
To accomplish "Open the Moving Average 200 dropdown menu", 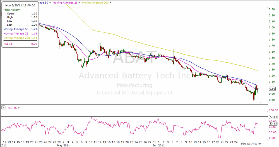I will pyautogui.click(x=111, y=3).
